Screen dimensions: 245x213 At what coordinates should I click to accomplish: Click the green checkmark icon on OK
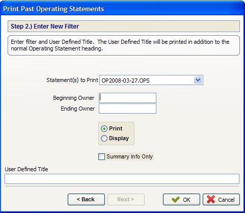click(176, 199)
